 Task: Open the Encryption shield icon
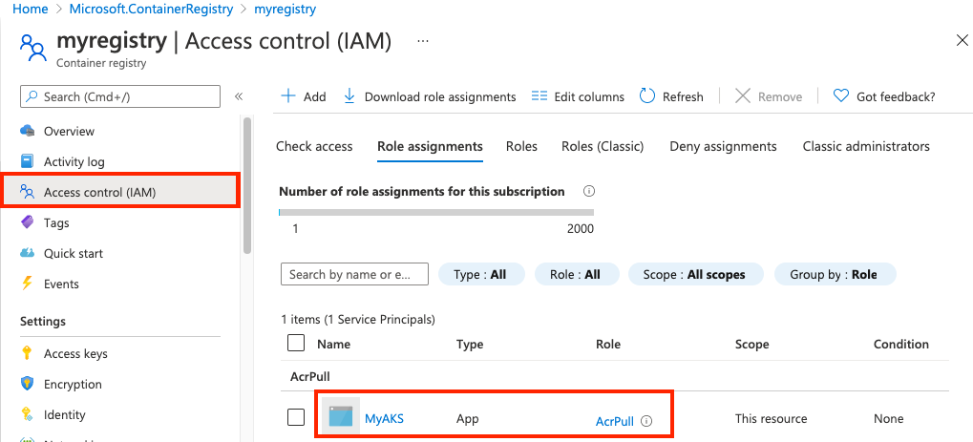pyautogui.click(x=28, y=384)
